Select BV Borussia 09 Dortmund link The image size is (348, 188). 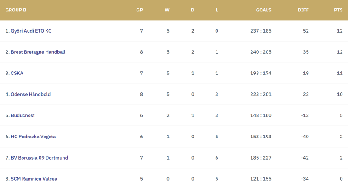pyautogui.click(x=39, y=158)
